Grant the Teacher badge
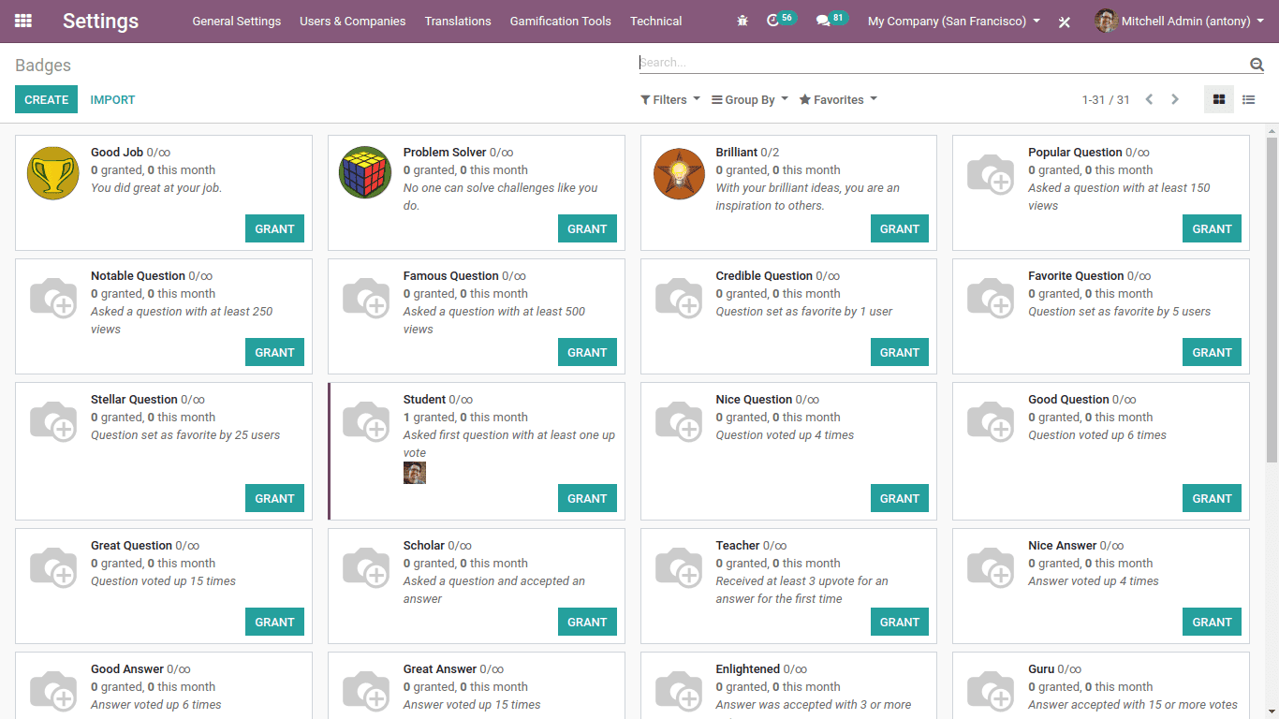1279x719 pixels. 900,622
